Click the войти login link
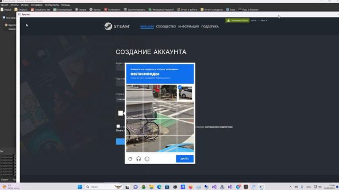This screenshot has height=190, width=339. (x=254, y=21)
